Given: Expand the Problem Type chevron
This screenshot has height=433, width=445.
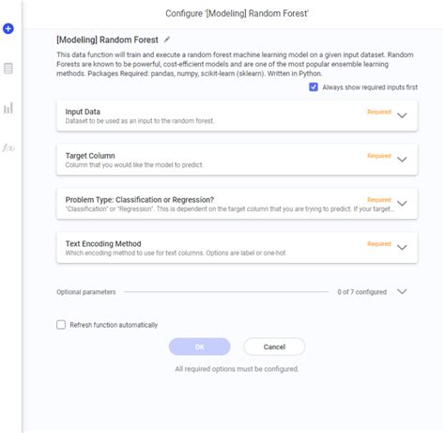Looking at the screenshot, I should (x=402, y=204).
